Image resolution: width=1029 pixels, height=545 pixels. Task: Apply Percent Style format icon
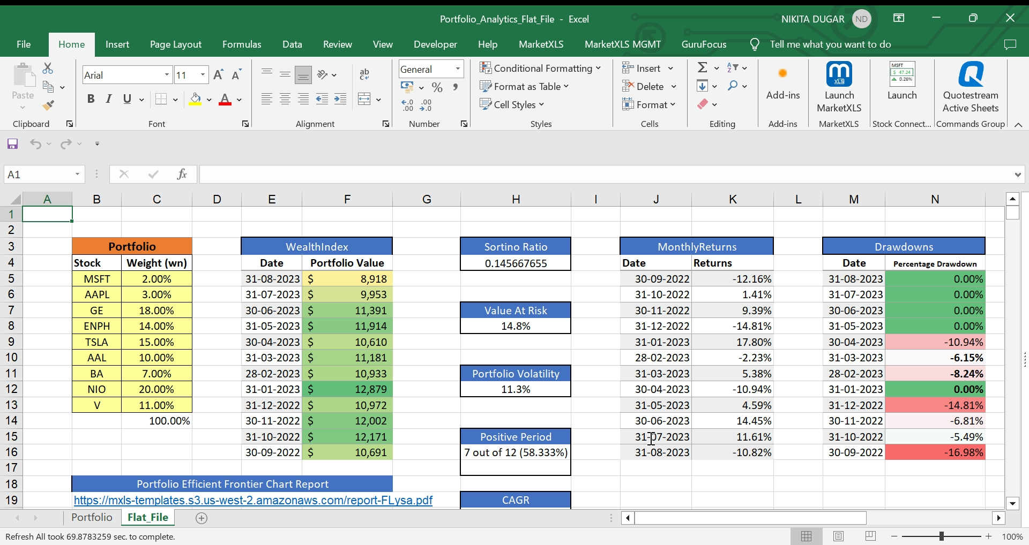click(437, 87)
